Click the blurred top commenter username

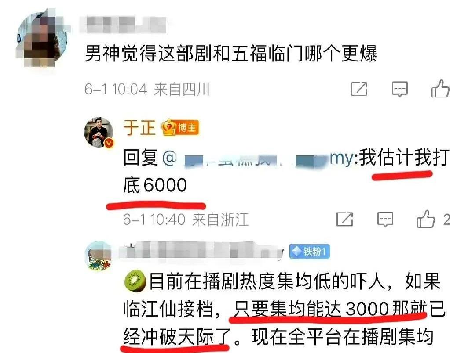pos(123,25)
